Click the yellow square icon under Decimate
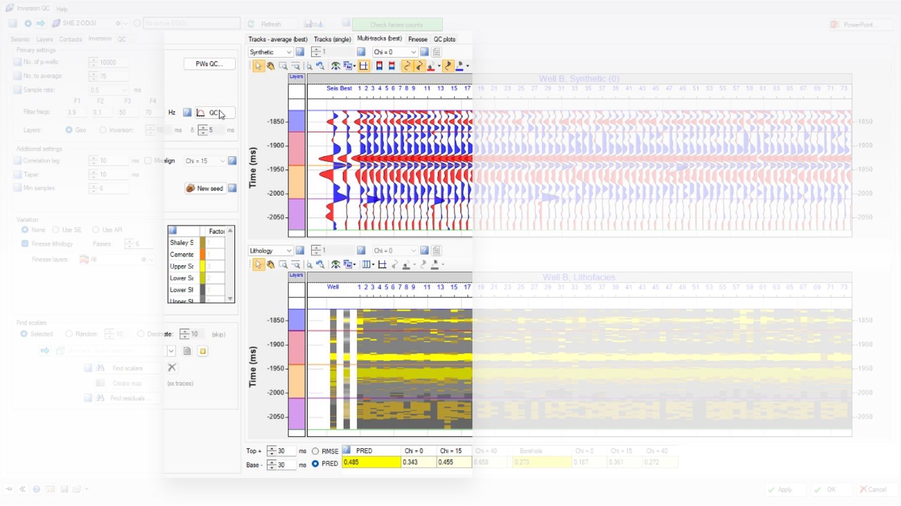Screen dimensions: 901x506 (203, 351)
